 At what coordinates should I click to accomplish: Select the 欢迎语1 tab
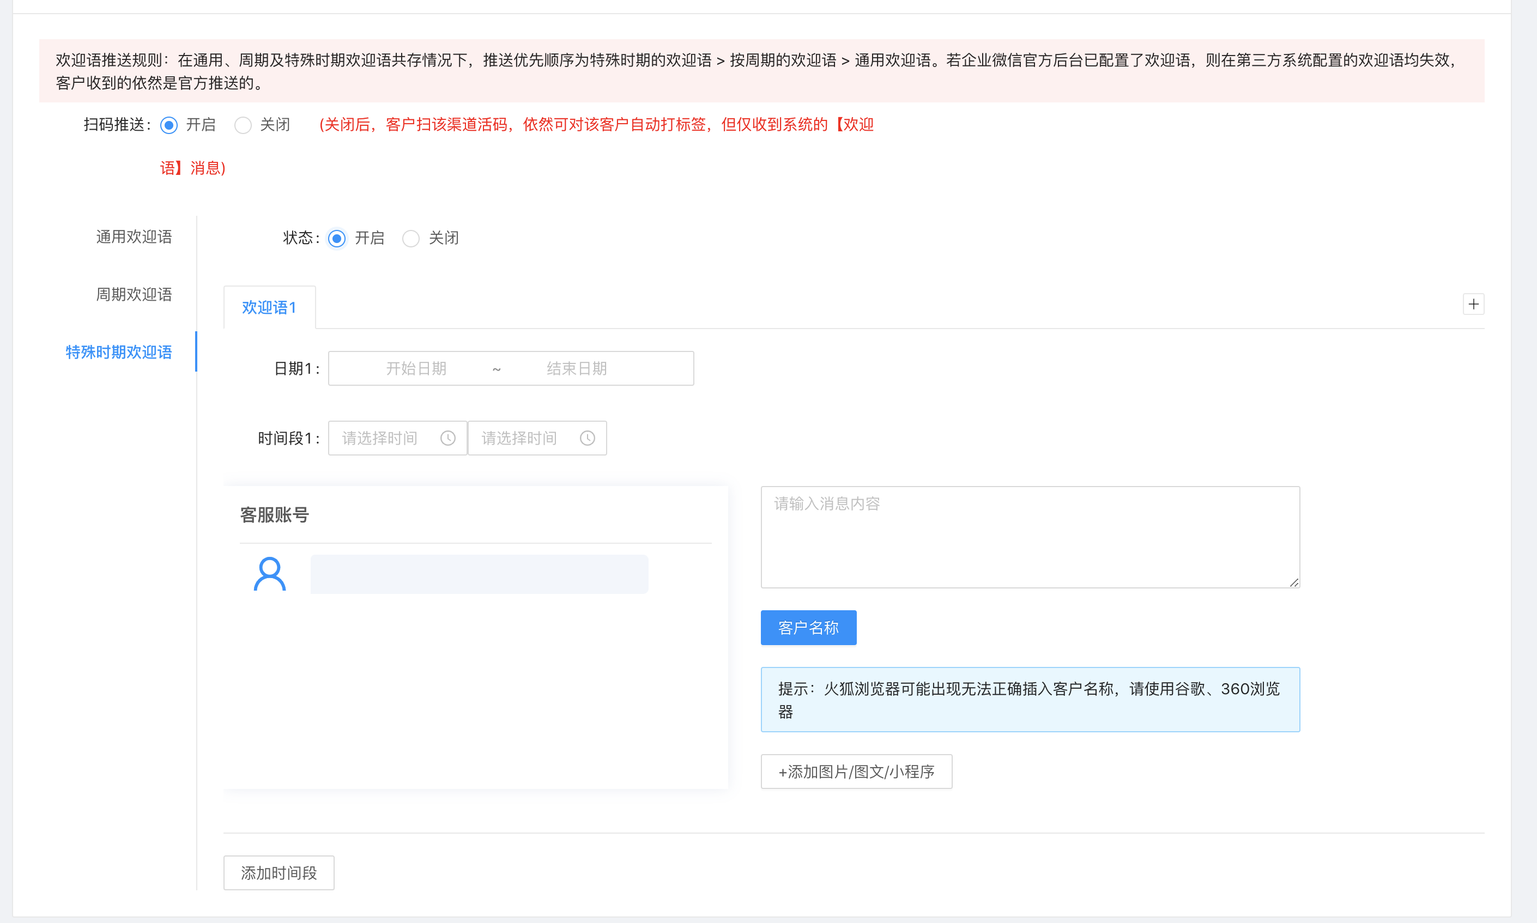269,307
